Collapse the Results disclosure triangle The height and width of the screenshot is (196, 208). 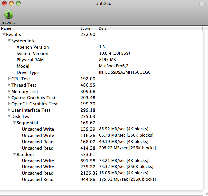coord(4,34)
